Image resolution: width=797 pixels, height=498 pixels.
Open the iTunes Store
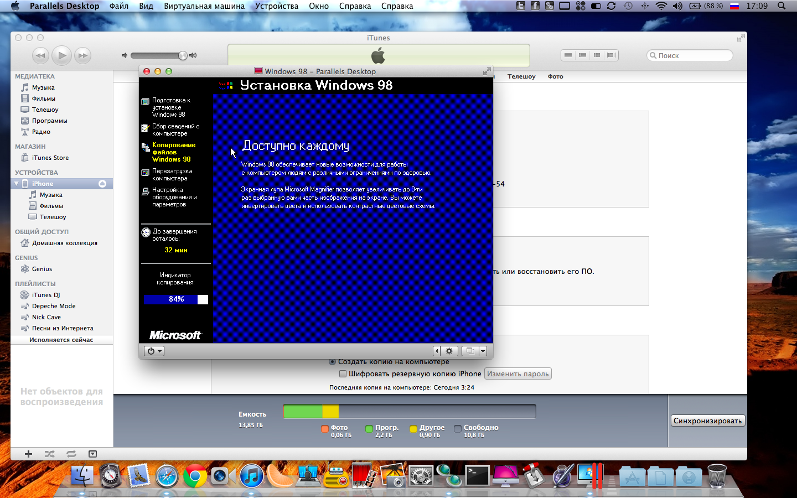(50, 158)
